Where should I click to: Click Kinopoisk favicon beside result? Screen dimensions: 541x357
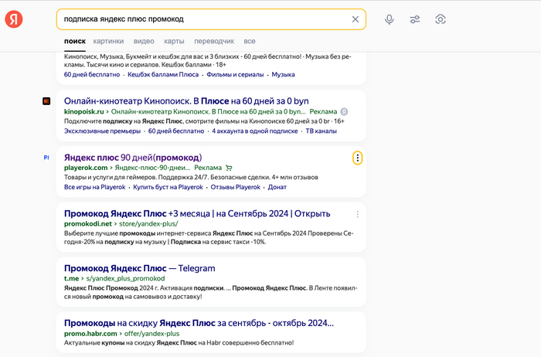(46, 101)
